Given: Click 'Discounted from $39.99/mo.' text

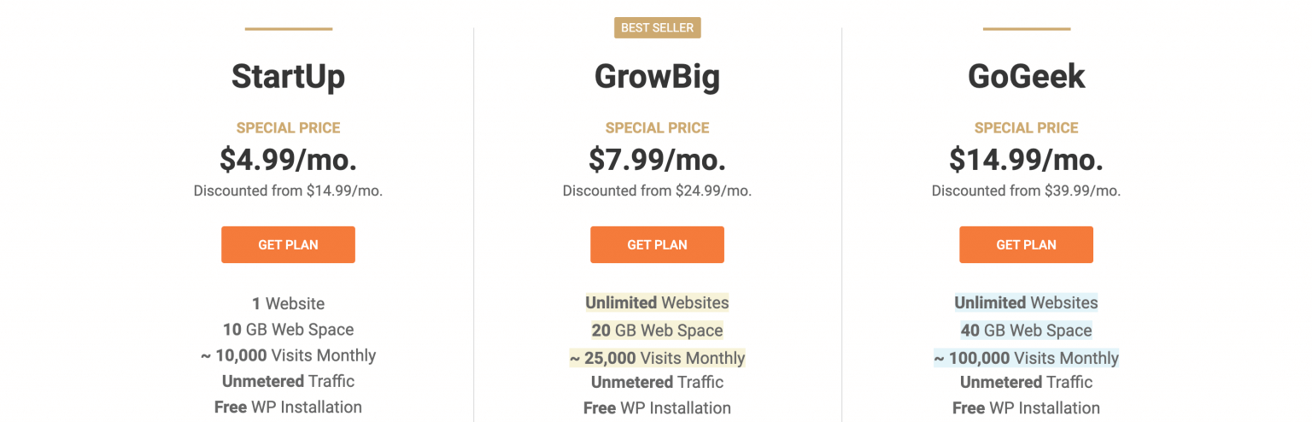Looking at the screenshot, I should (1026, 191).
